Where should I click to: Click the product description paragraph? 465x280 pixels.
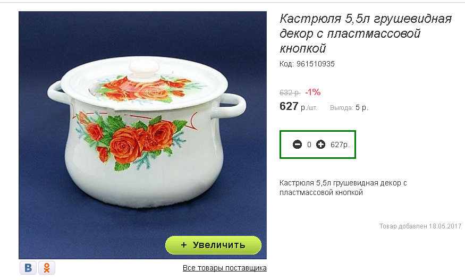pyautogui.click(x=343, y=188)
